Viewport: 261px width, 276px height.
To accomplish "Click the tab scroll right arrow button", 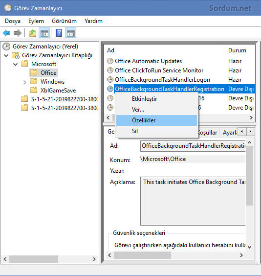I will [251, 132].
